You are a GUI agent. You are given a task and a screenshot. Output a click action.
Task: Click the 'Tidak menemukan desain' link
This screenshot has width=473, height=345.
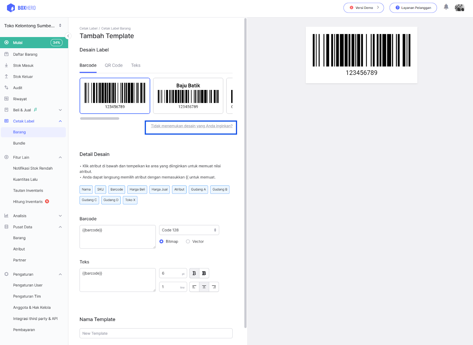192,126
